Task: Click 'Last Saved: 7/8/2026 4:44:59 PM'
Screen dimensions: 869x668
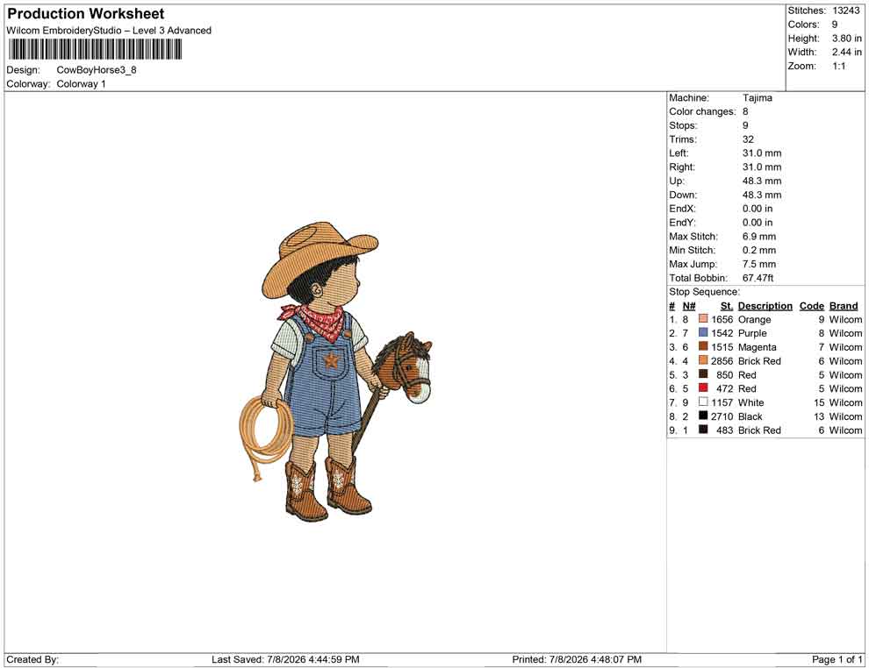Action: pos(285,659)
